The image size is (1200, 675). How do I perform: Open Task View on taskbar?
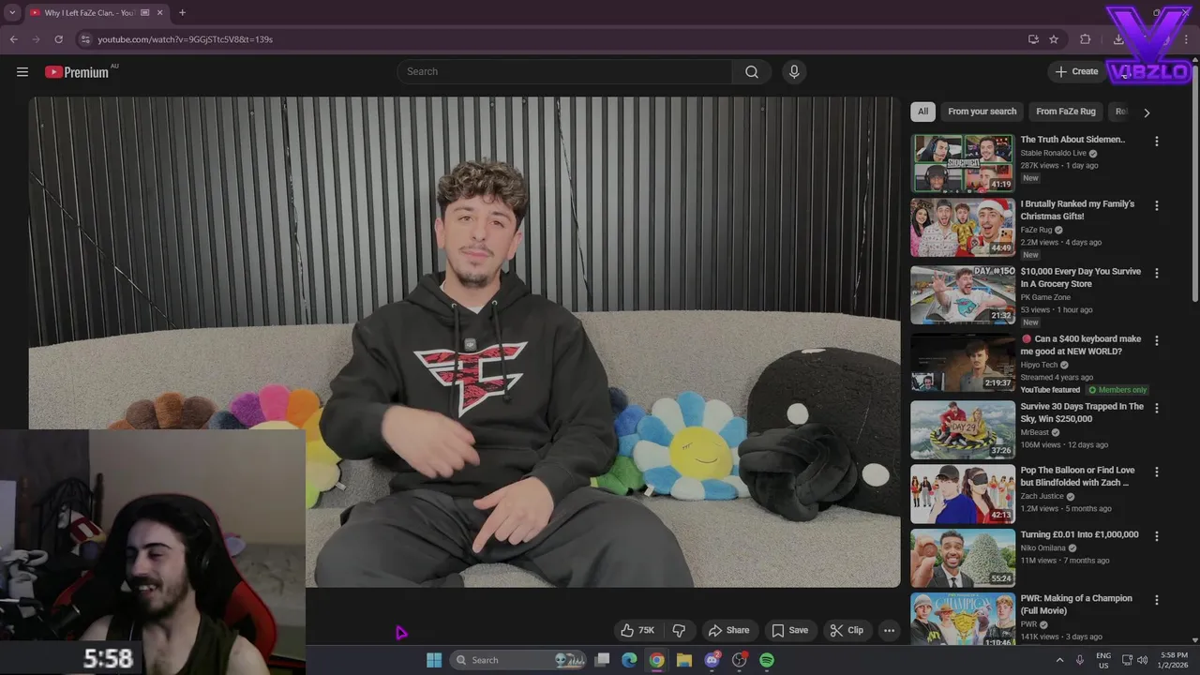point(603,660)
